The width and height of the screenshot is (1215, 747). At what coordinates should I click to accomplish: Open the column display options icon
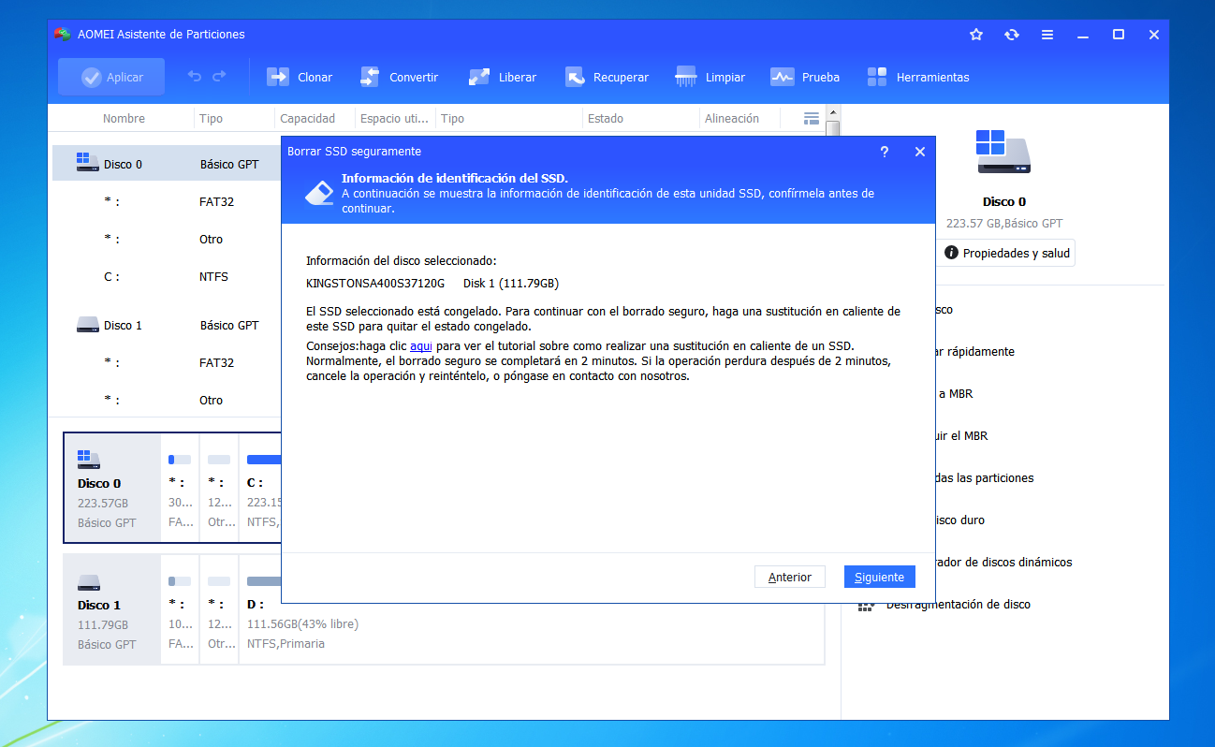[x=811, y=118]
